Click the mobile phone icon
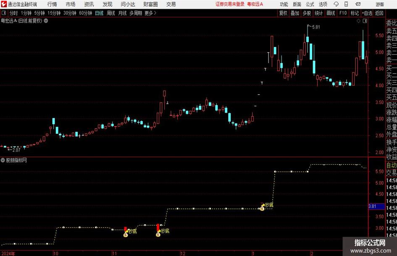The height and width of the screenshot is (256, 397). 346,4
